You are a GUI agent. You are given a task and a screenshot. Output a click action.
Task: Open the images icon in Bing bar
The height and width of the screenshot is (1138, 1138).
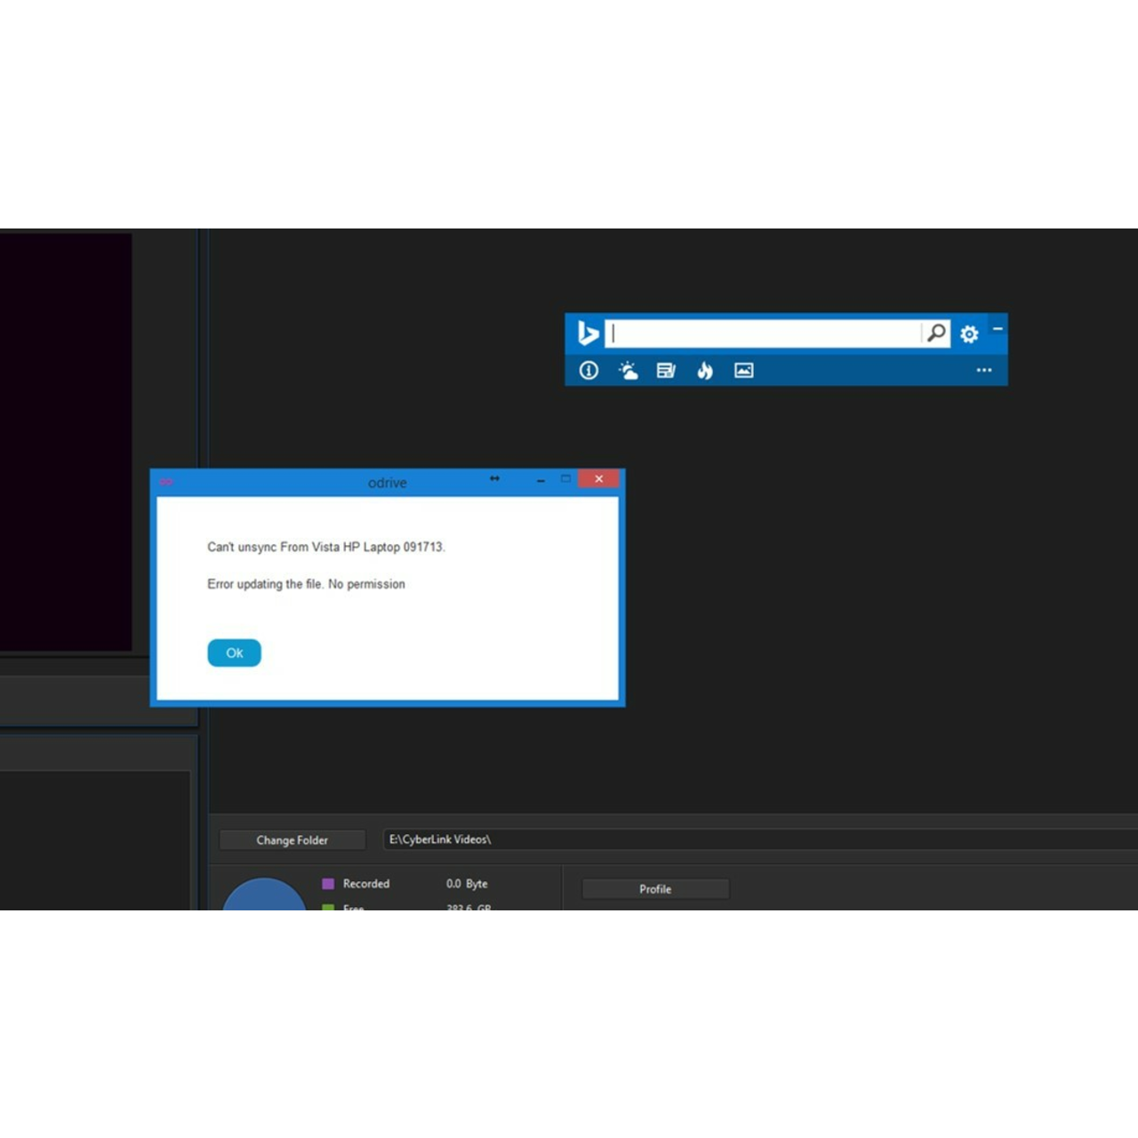[744, 371]
